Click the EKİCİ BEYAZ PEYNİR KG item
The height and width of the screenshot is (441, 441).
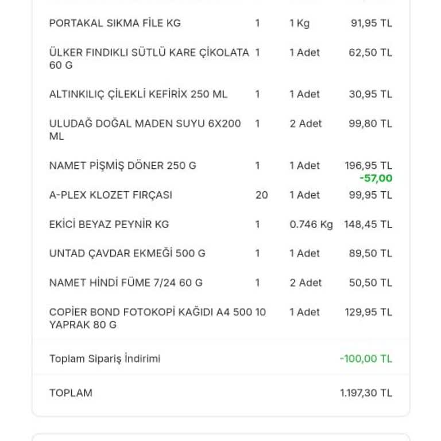click(109, 225)
